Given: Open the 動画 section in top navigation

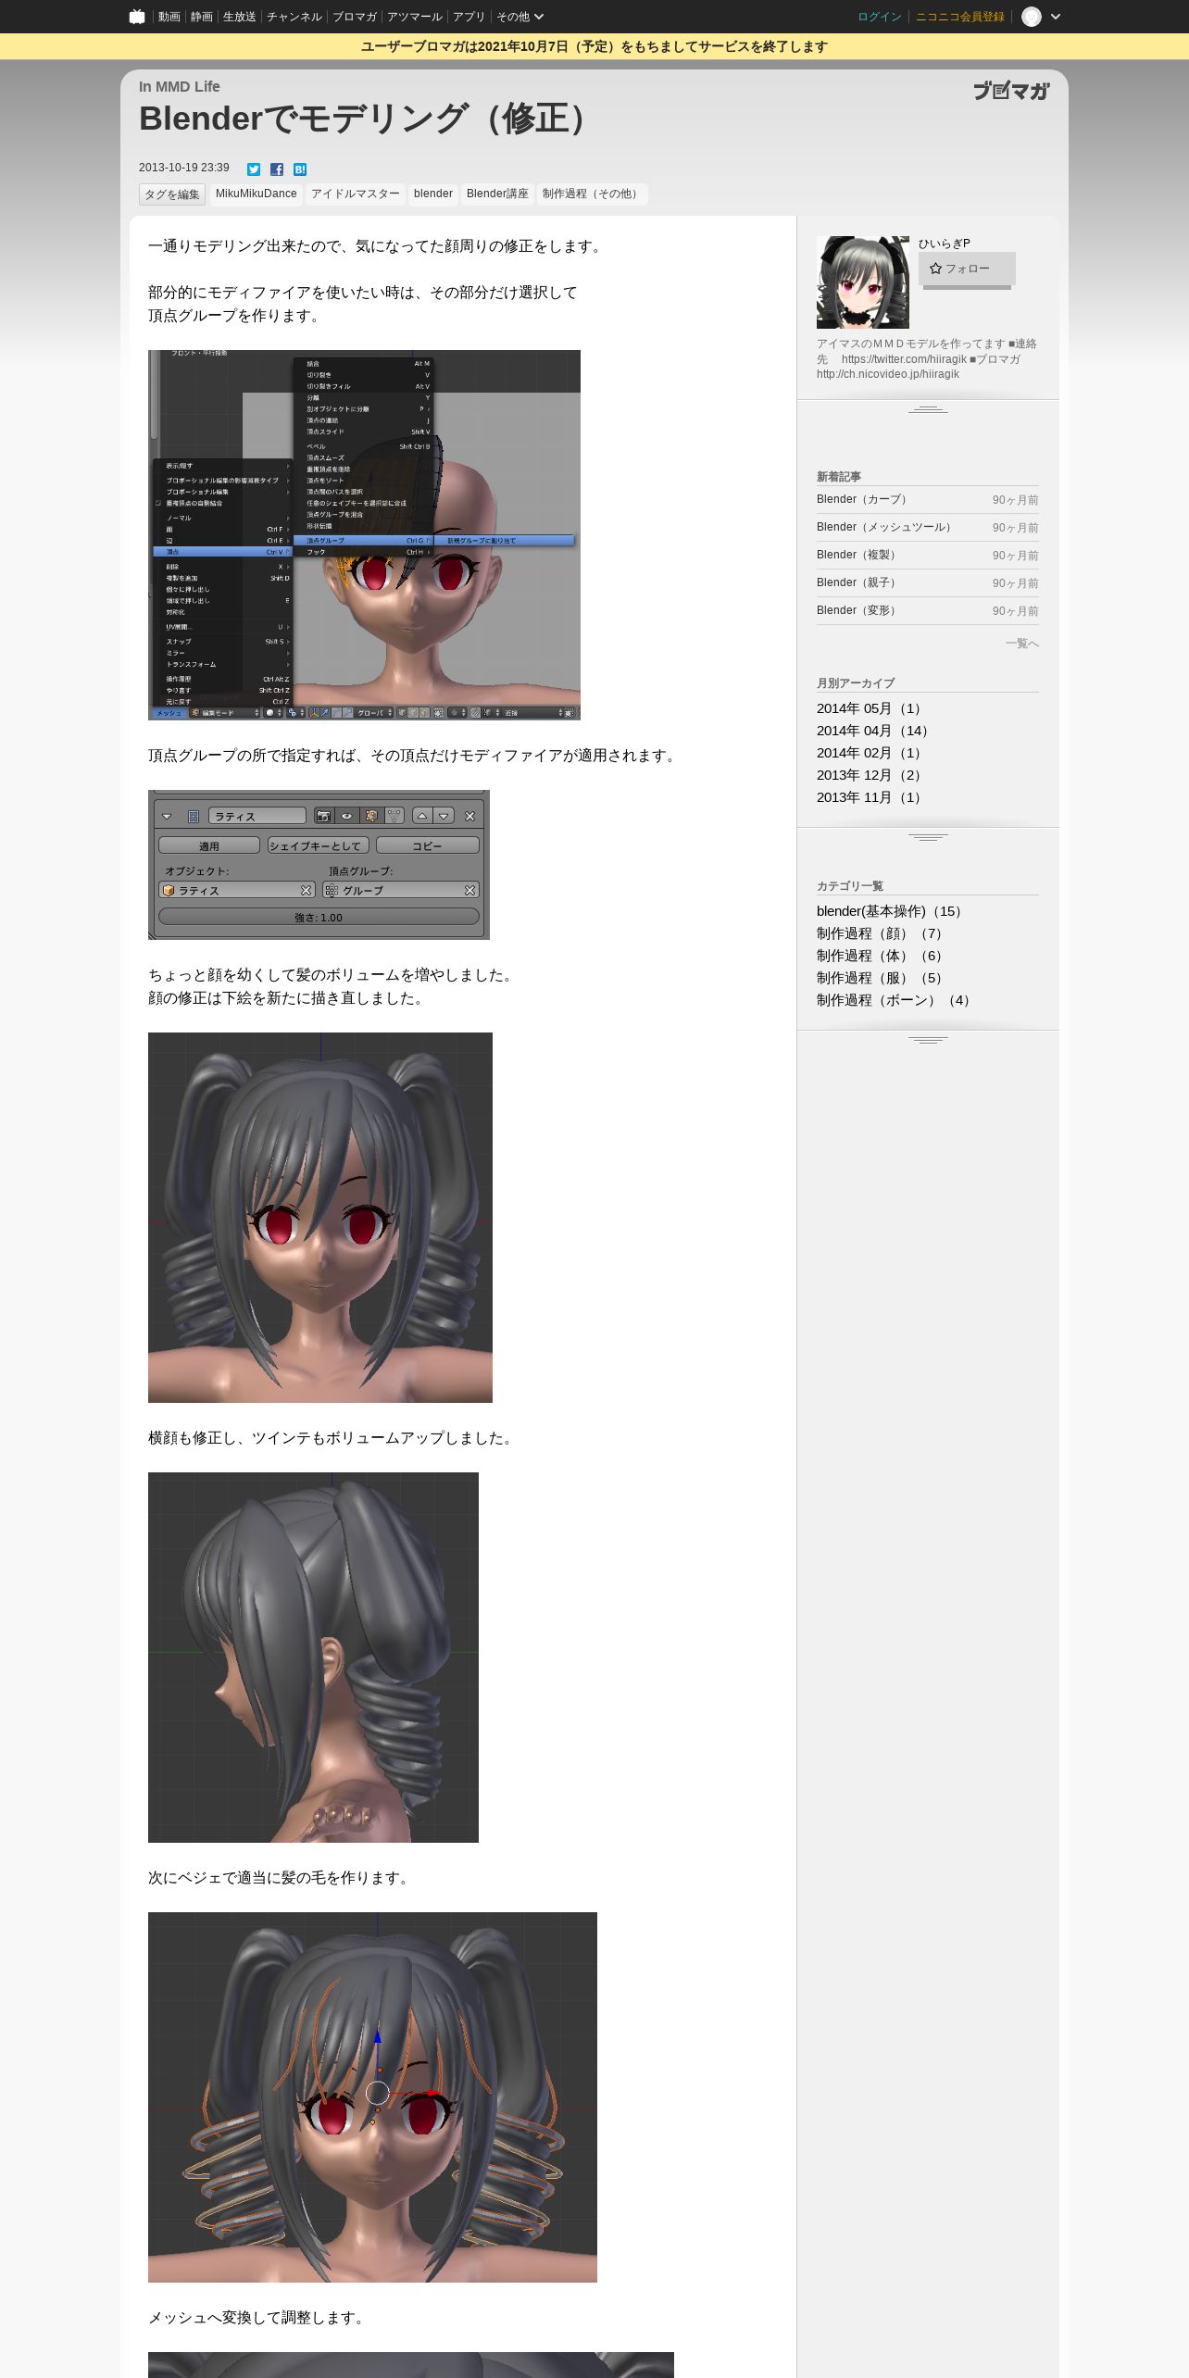Looking at the screenshot, I should 169,17.
